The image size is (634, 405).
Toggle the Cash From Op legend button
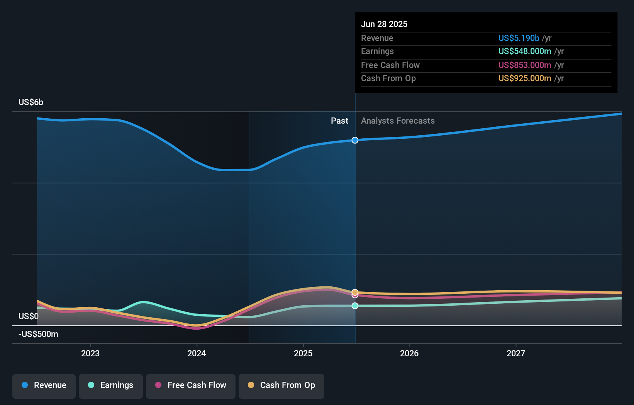coord(281,386)
